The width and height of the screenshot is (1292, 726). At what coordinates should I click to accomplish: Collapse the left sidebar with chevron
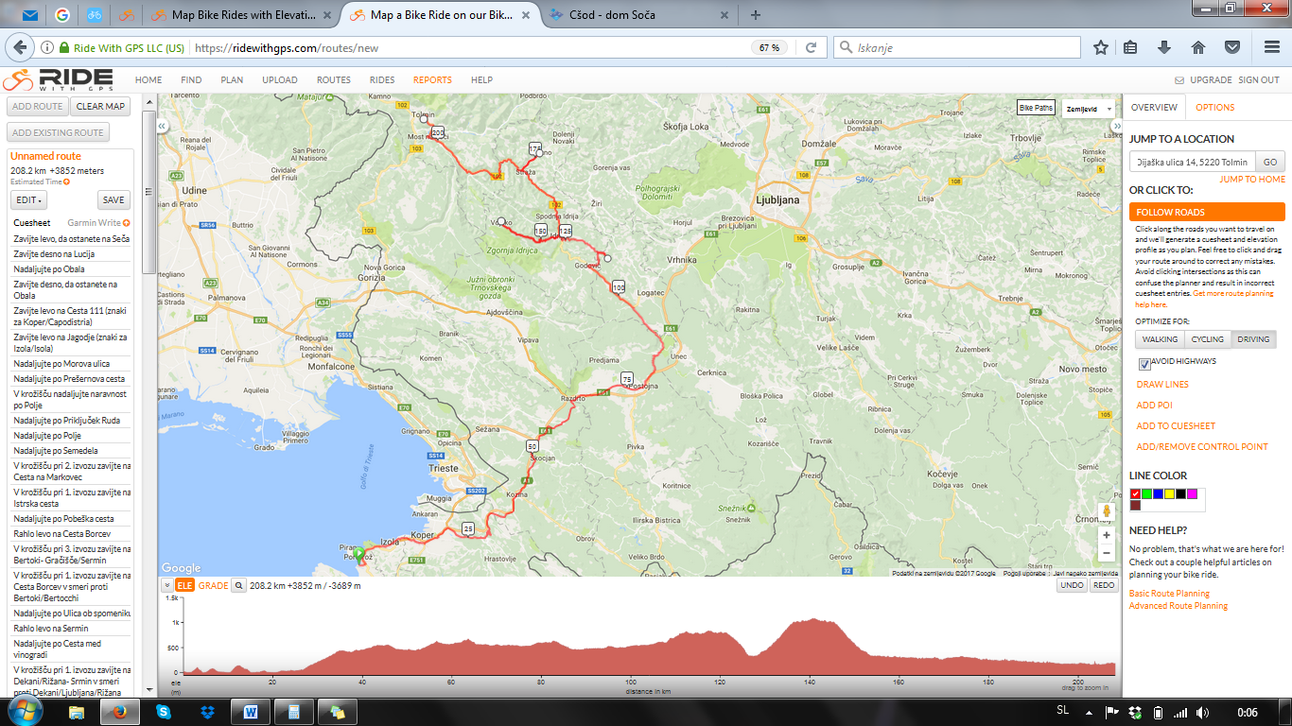tap(162, 126)
